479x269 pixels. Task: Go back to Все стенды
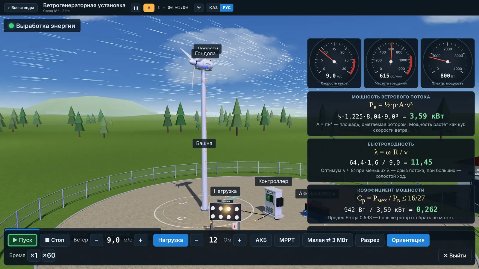(21, 8)
